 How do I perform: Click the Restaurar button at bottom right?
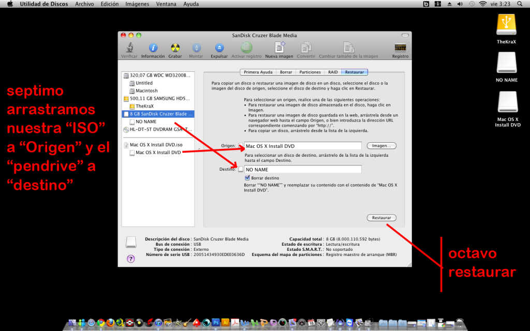click(381, 218)
